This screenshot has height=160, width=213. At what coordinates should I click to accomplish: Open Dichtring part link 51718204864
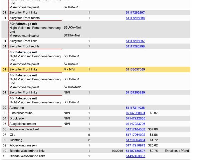pyautogui.click(x=135, y=140)
